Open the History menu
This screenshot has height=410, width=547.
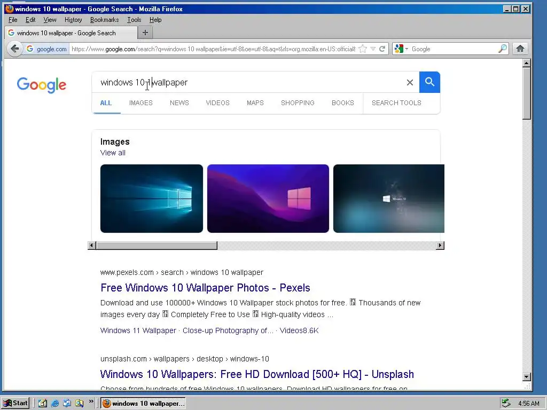(73, 20)
